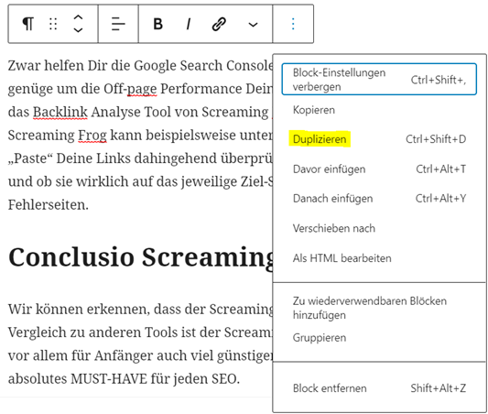Image resolution: width=488 pixels, height=414 pixels.
Task: Click the word Fehlerseiten in the paragraph
Action: (x=49, y=205)
